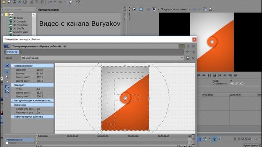Click the Save icon in the top toolbar

click(x=9, y=2)
